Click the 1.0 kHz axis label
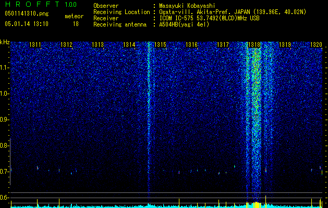 pos(5,94)
